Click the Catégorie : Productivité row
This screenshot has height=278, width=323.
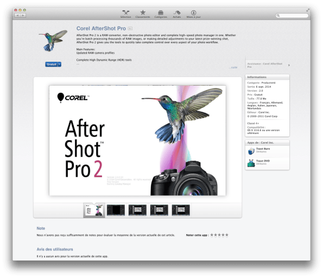(261, 83)
